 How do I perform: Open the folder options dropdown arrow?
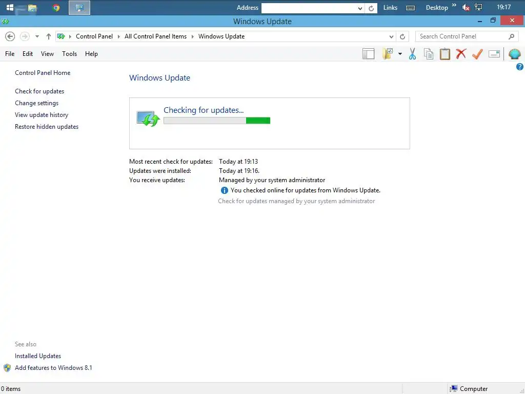tap(400, 53)
